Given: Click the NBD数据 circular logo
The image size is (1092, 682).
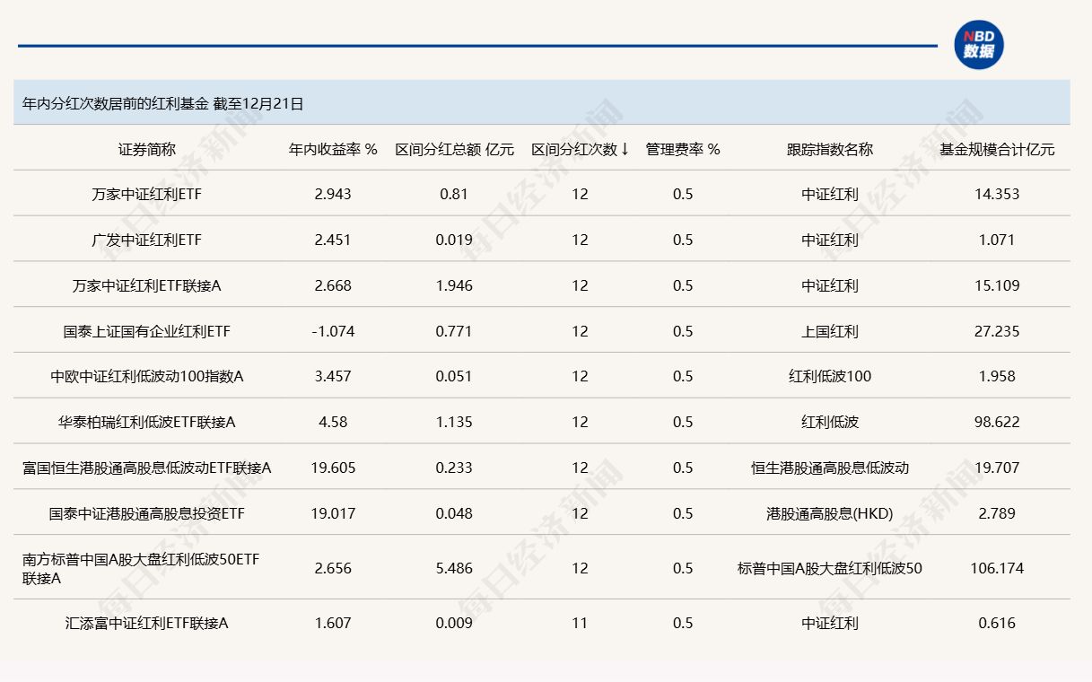Looking at the screenshot, I should point(979,44).
